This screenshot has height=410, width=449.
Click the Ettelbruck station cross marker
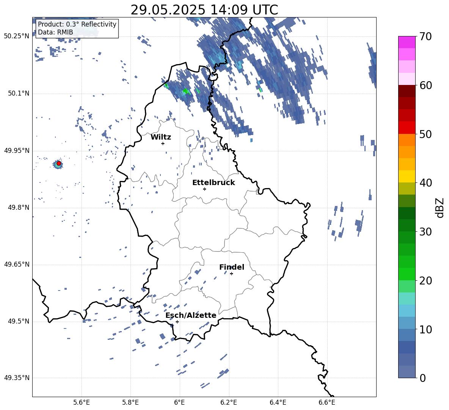click(x=204, y=189)
